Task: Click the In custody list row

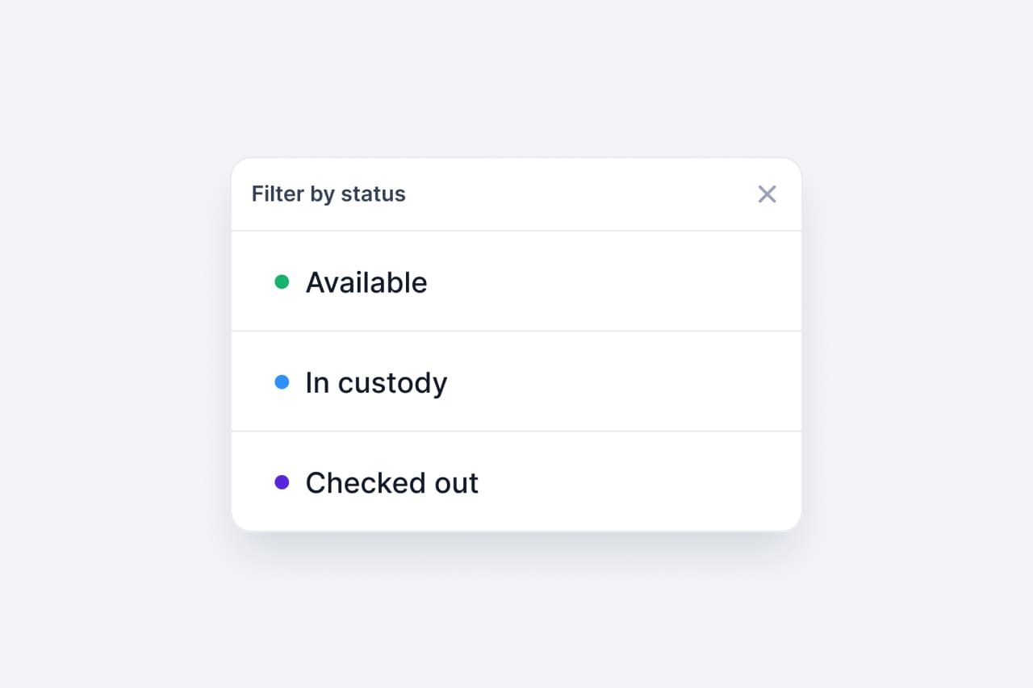Action: pyautogui.click(x=516, y=382)
